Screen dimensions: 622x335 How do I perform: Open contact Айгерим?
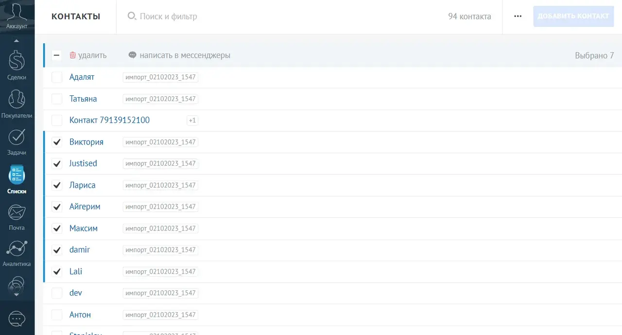click(85, 207)
